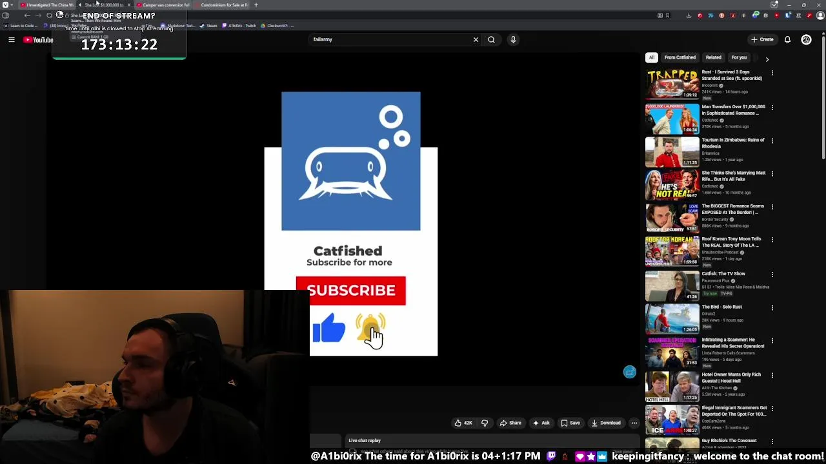Open 'Tourism in Zimbabwe: Ruins of Rhodesia' title
826x464 pixels.
[732, 143]
